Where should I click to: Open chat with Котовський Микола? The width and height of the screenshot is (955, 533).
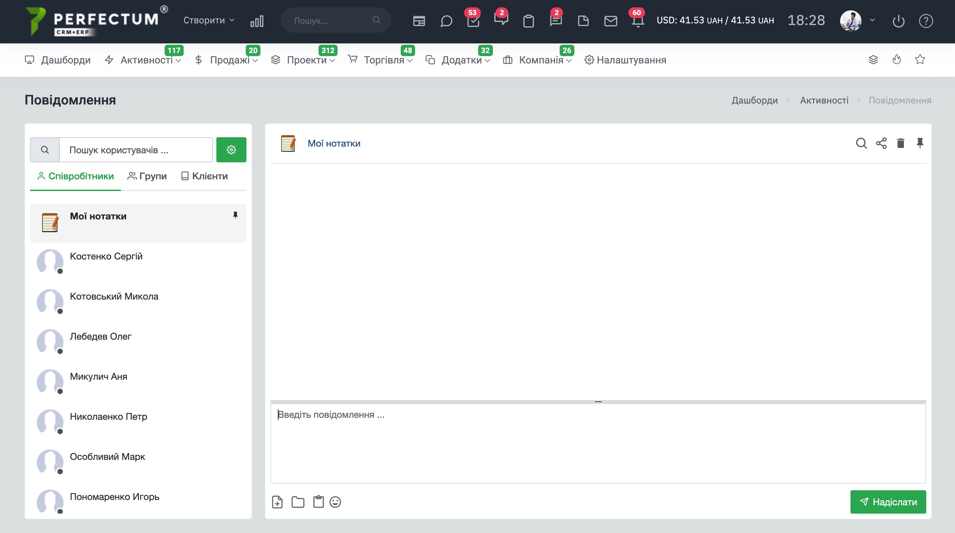(138, 302)
